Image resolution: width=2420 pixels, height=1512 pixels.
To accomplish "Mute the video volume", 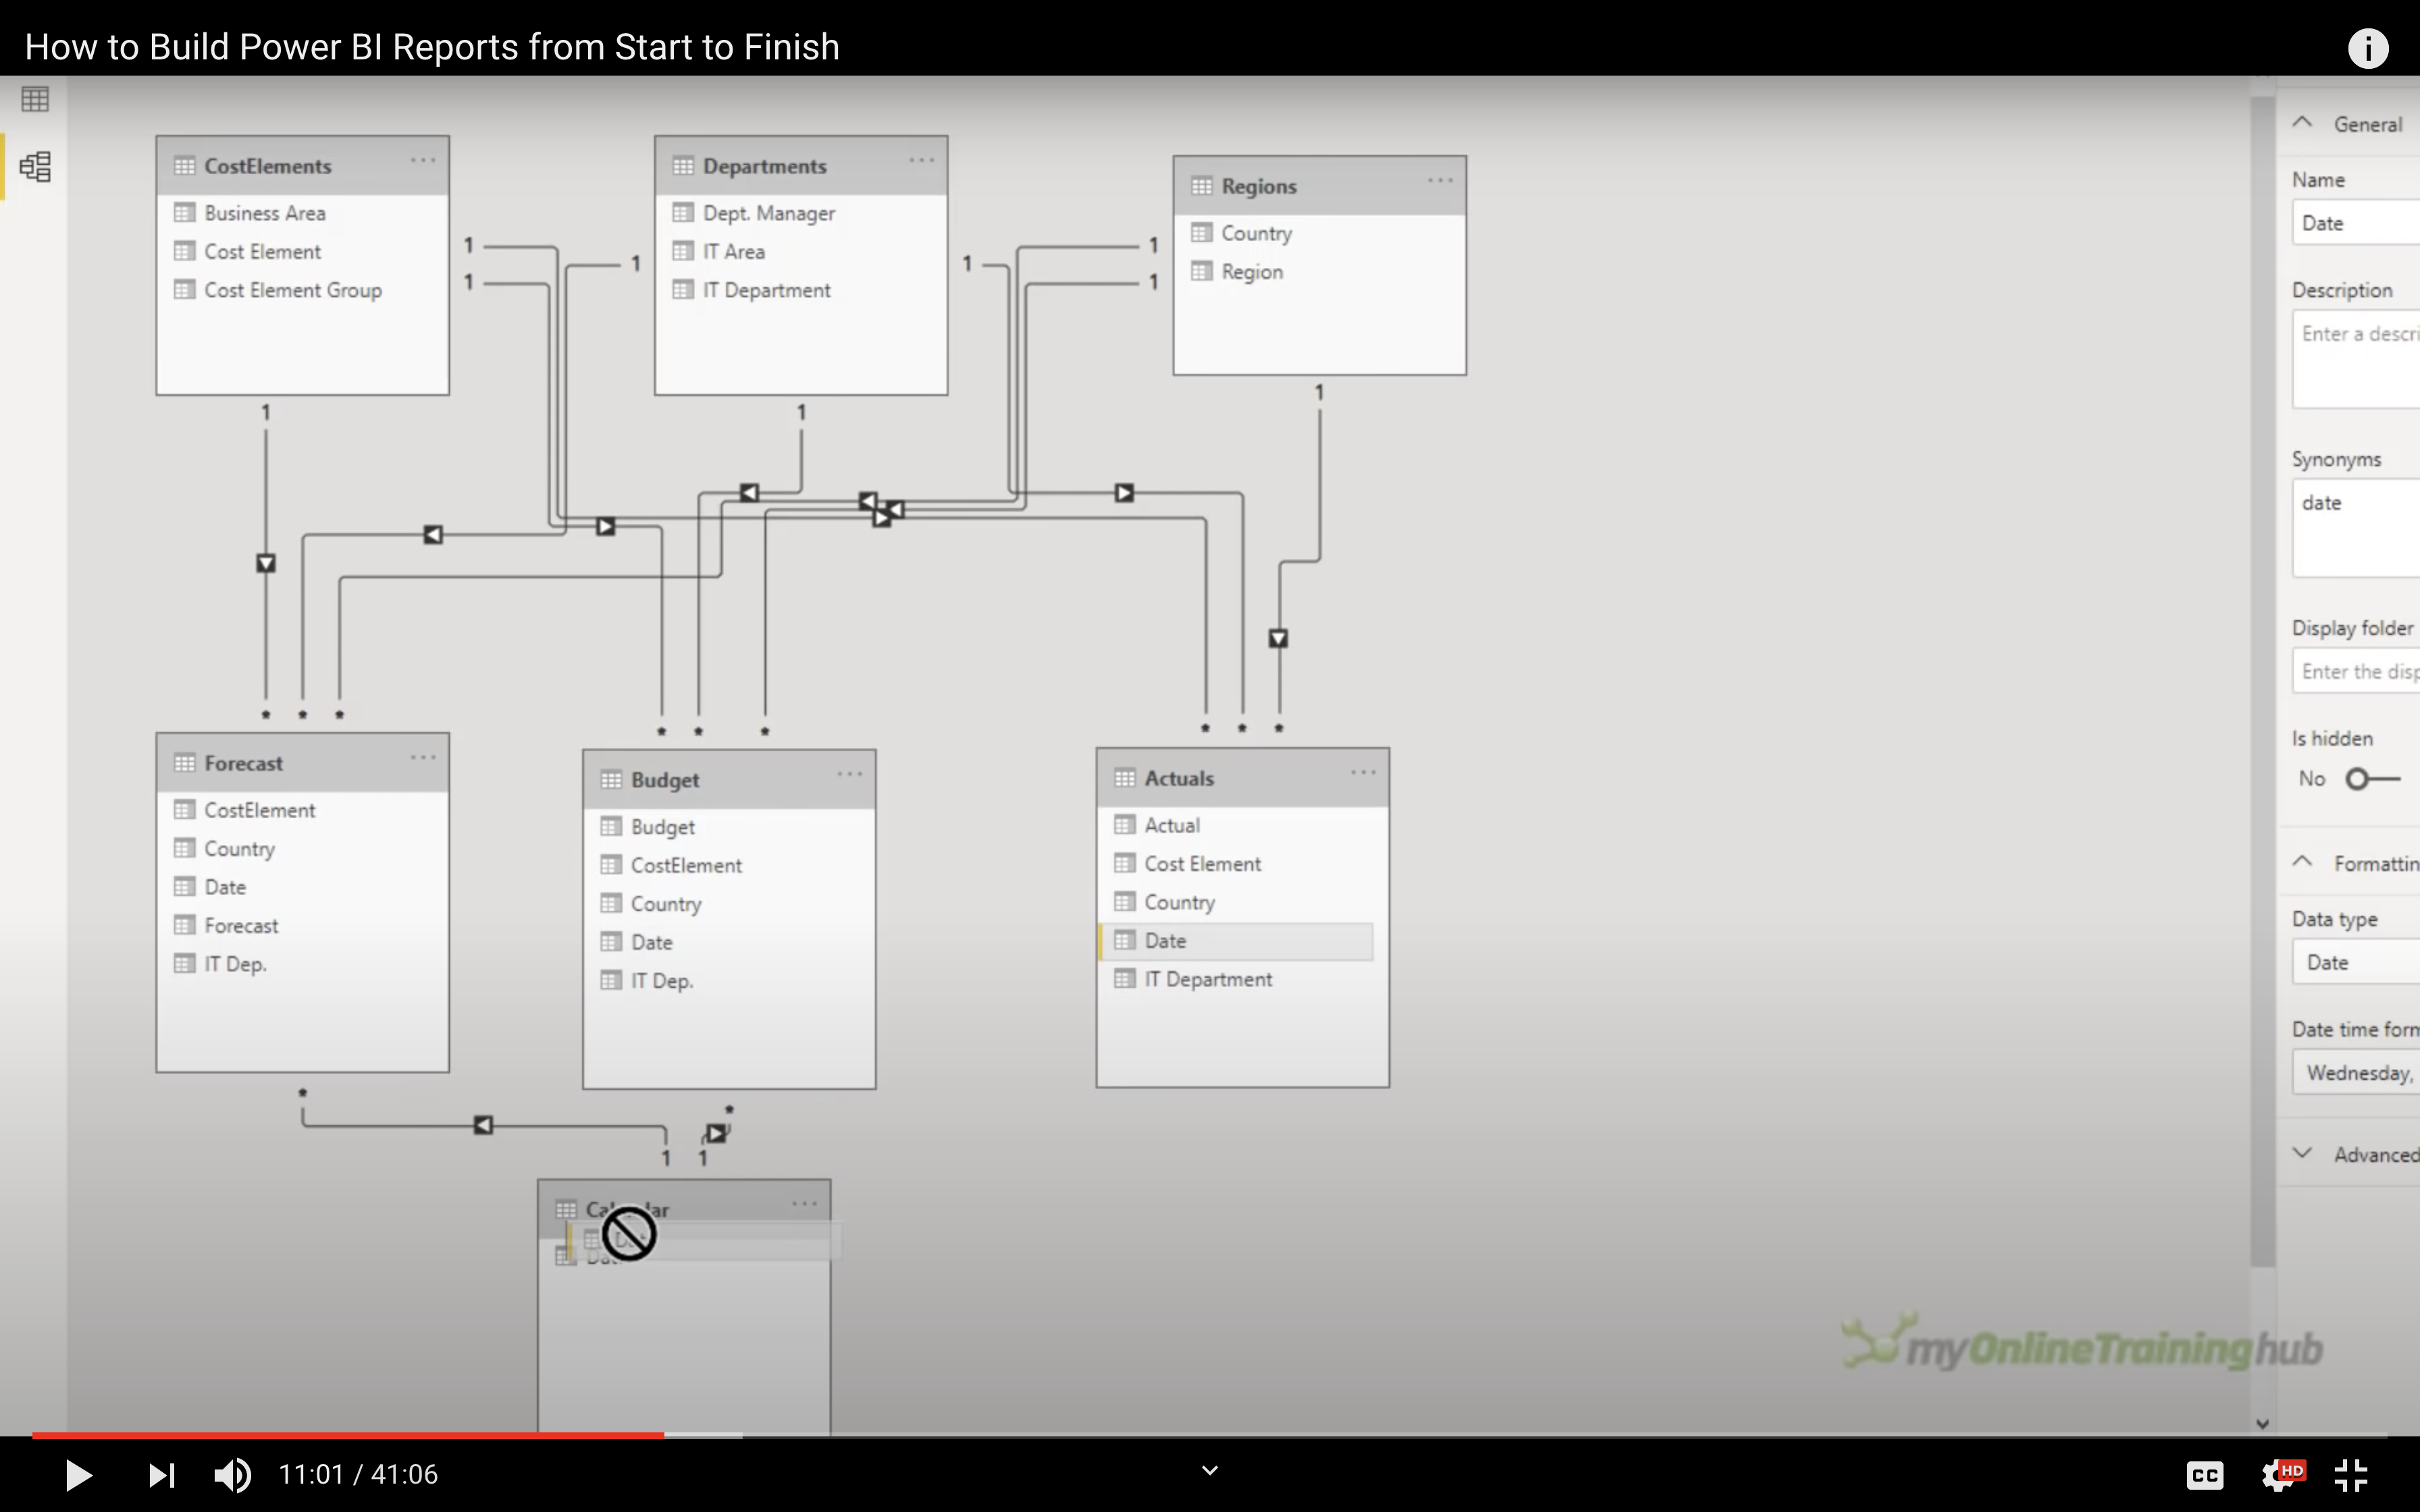I will pos(232,1474).
